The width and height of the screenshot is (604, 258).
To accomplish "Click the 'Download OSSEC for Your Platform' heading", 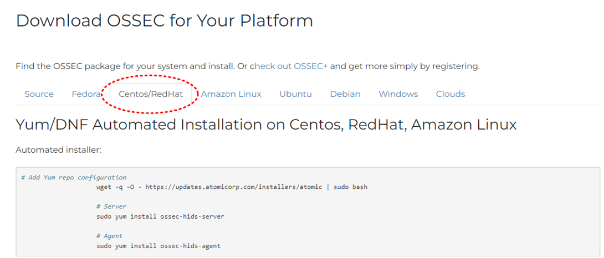I will pyautogui.click(x=164, y=21).
